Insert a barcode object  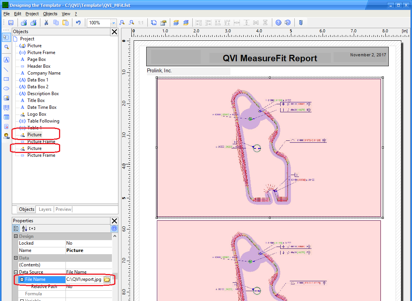(6, 108)
